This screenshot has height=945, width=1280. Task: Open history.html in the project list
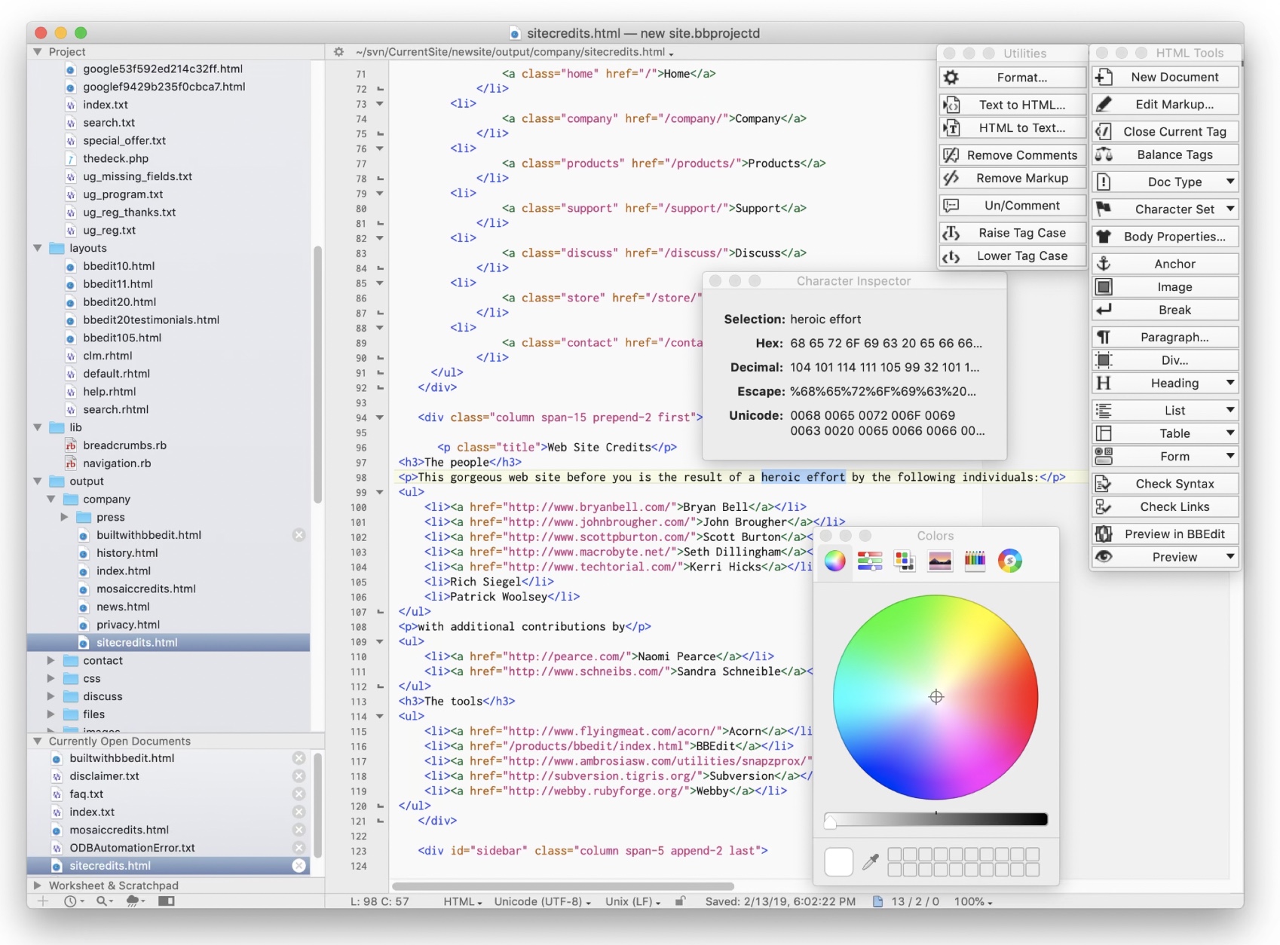tap(127, 553)
